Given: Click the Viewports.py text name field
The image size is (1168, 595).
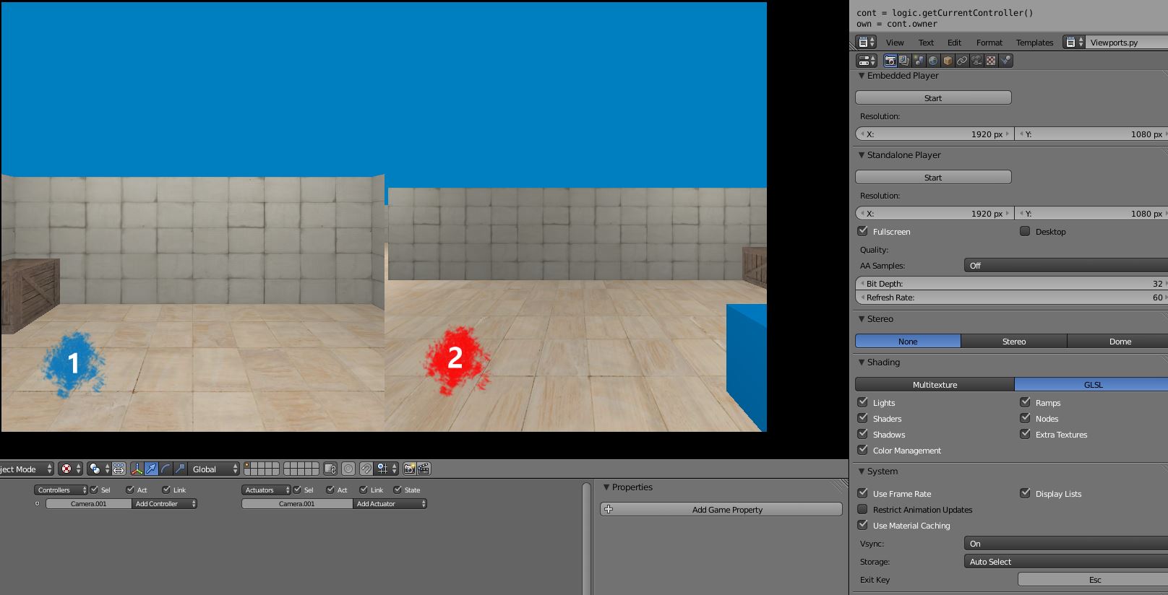Looking at the screenshot, I should click(1126, 43).
